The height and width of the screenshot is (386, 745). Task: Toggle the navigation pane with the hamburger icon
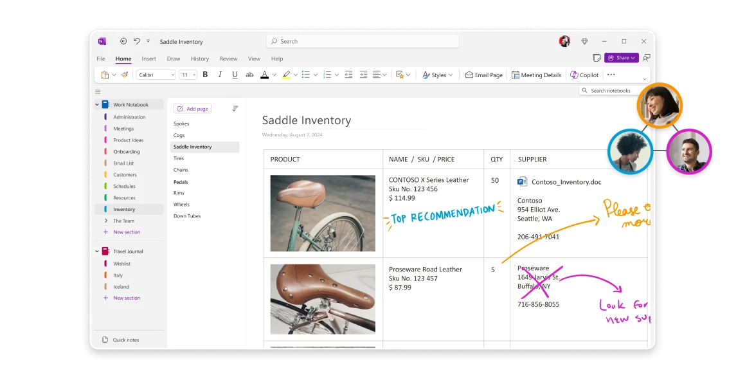(x=98, y=91)
